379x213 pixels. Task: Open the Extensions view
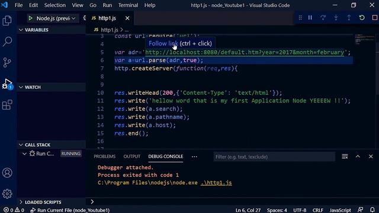click(x=7, y=105)
